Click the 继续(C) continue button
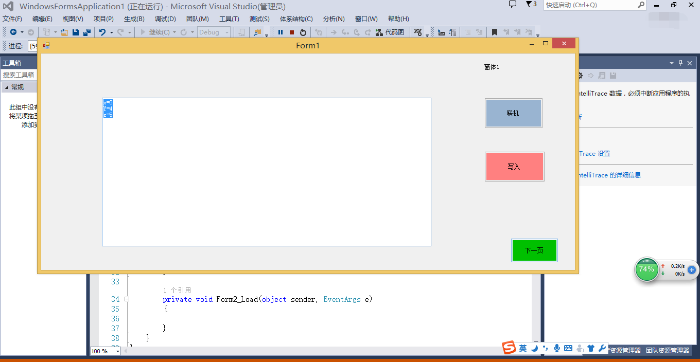The image size is (700, 362). click(x=155, y=32)
